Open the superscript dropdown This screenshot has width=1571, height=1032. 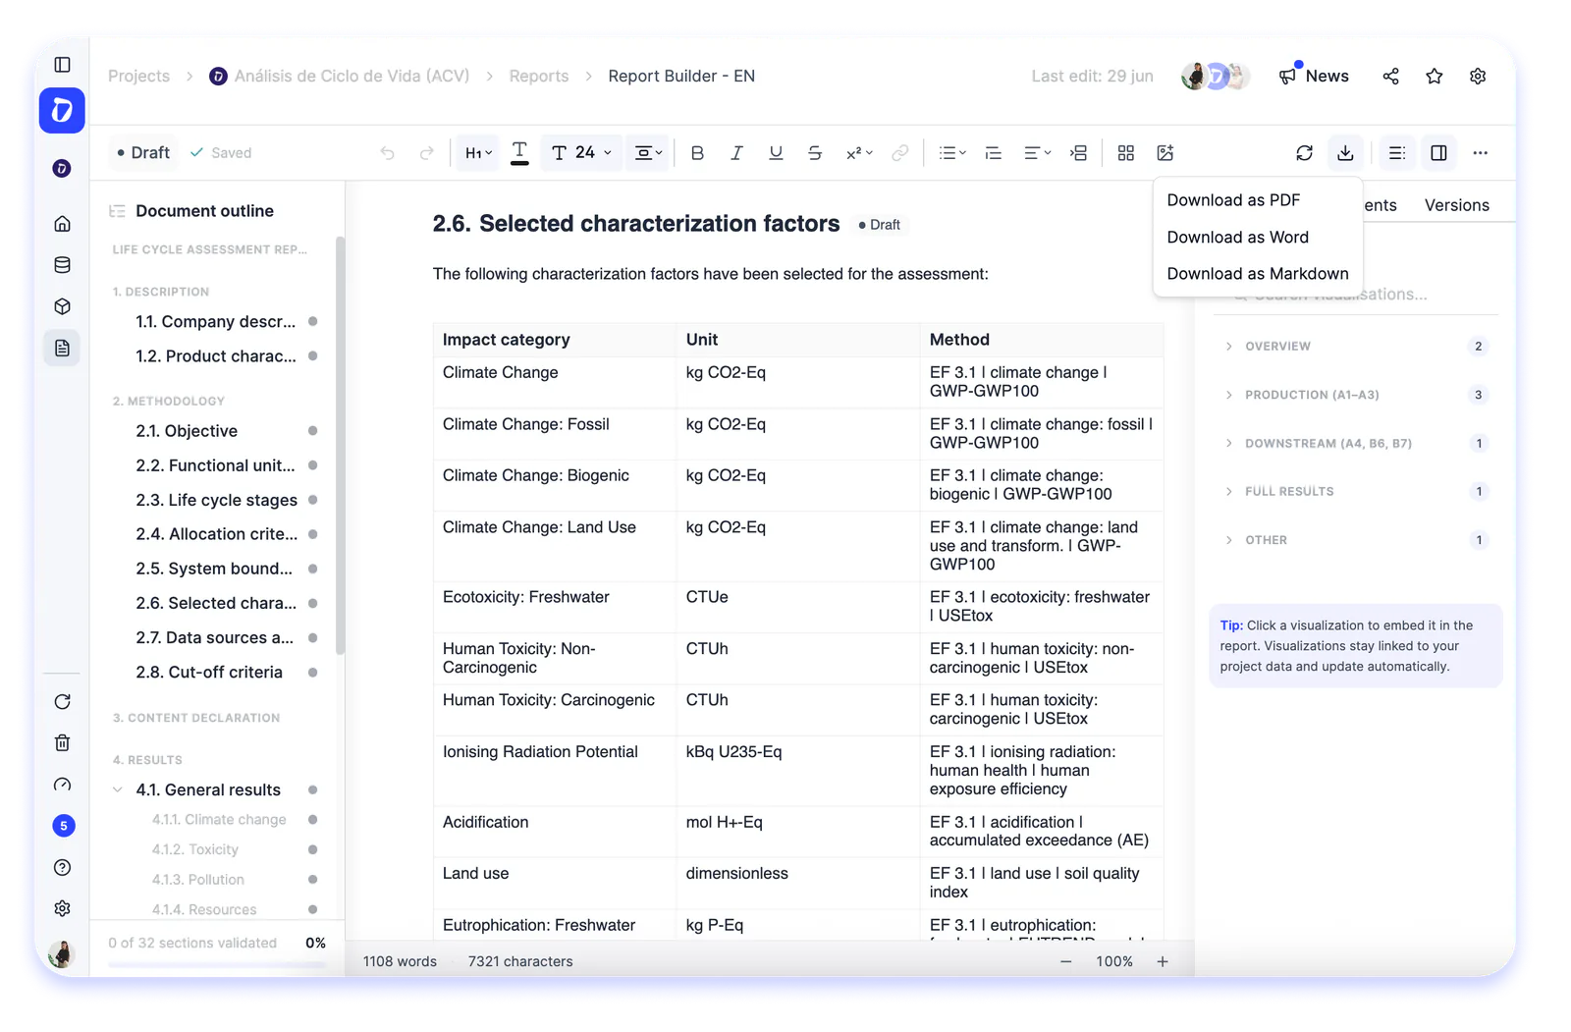[859, 153]
